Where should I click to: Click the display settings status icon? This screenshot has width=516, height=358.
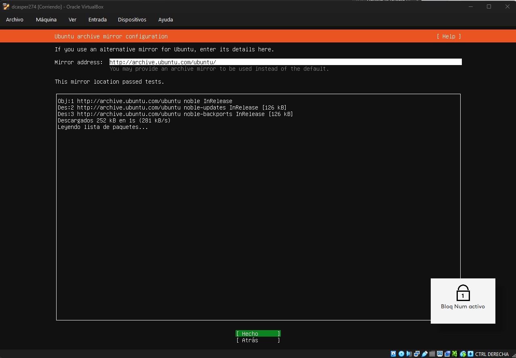coord(440,354)
